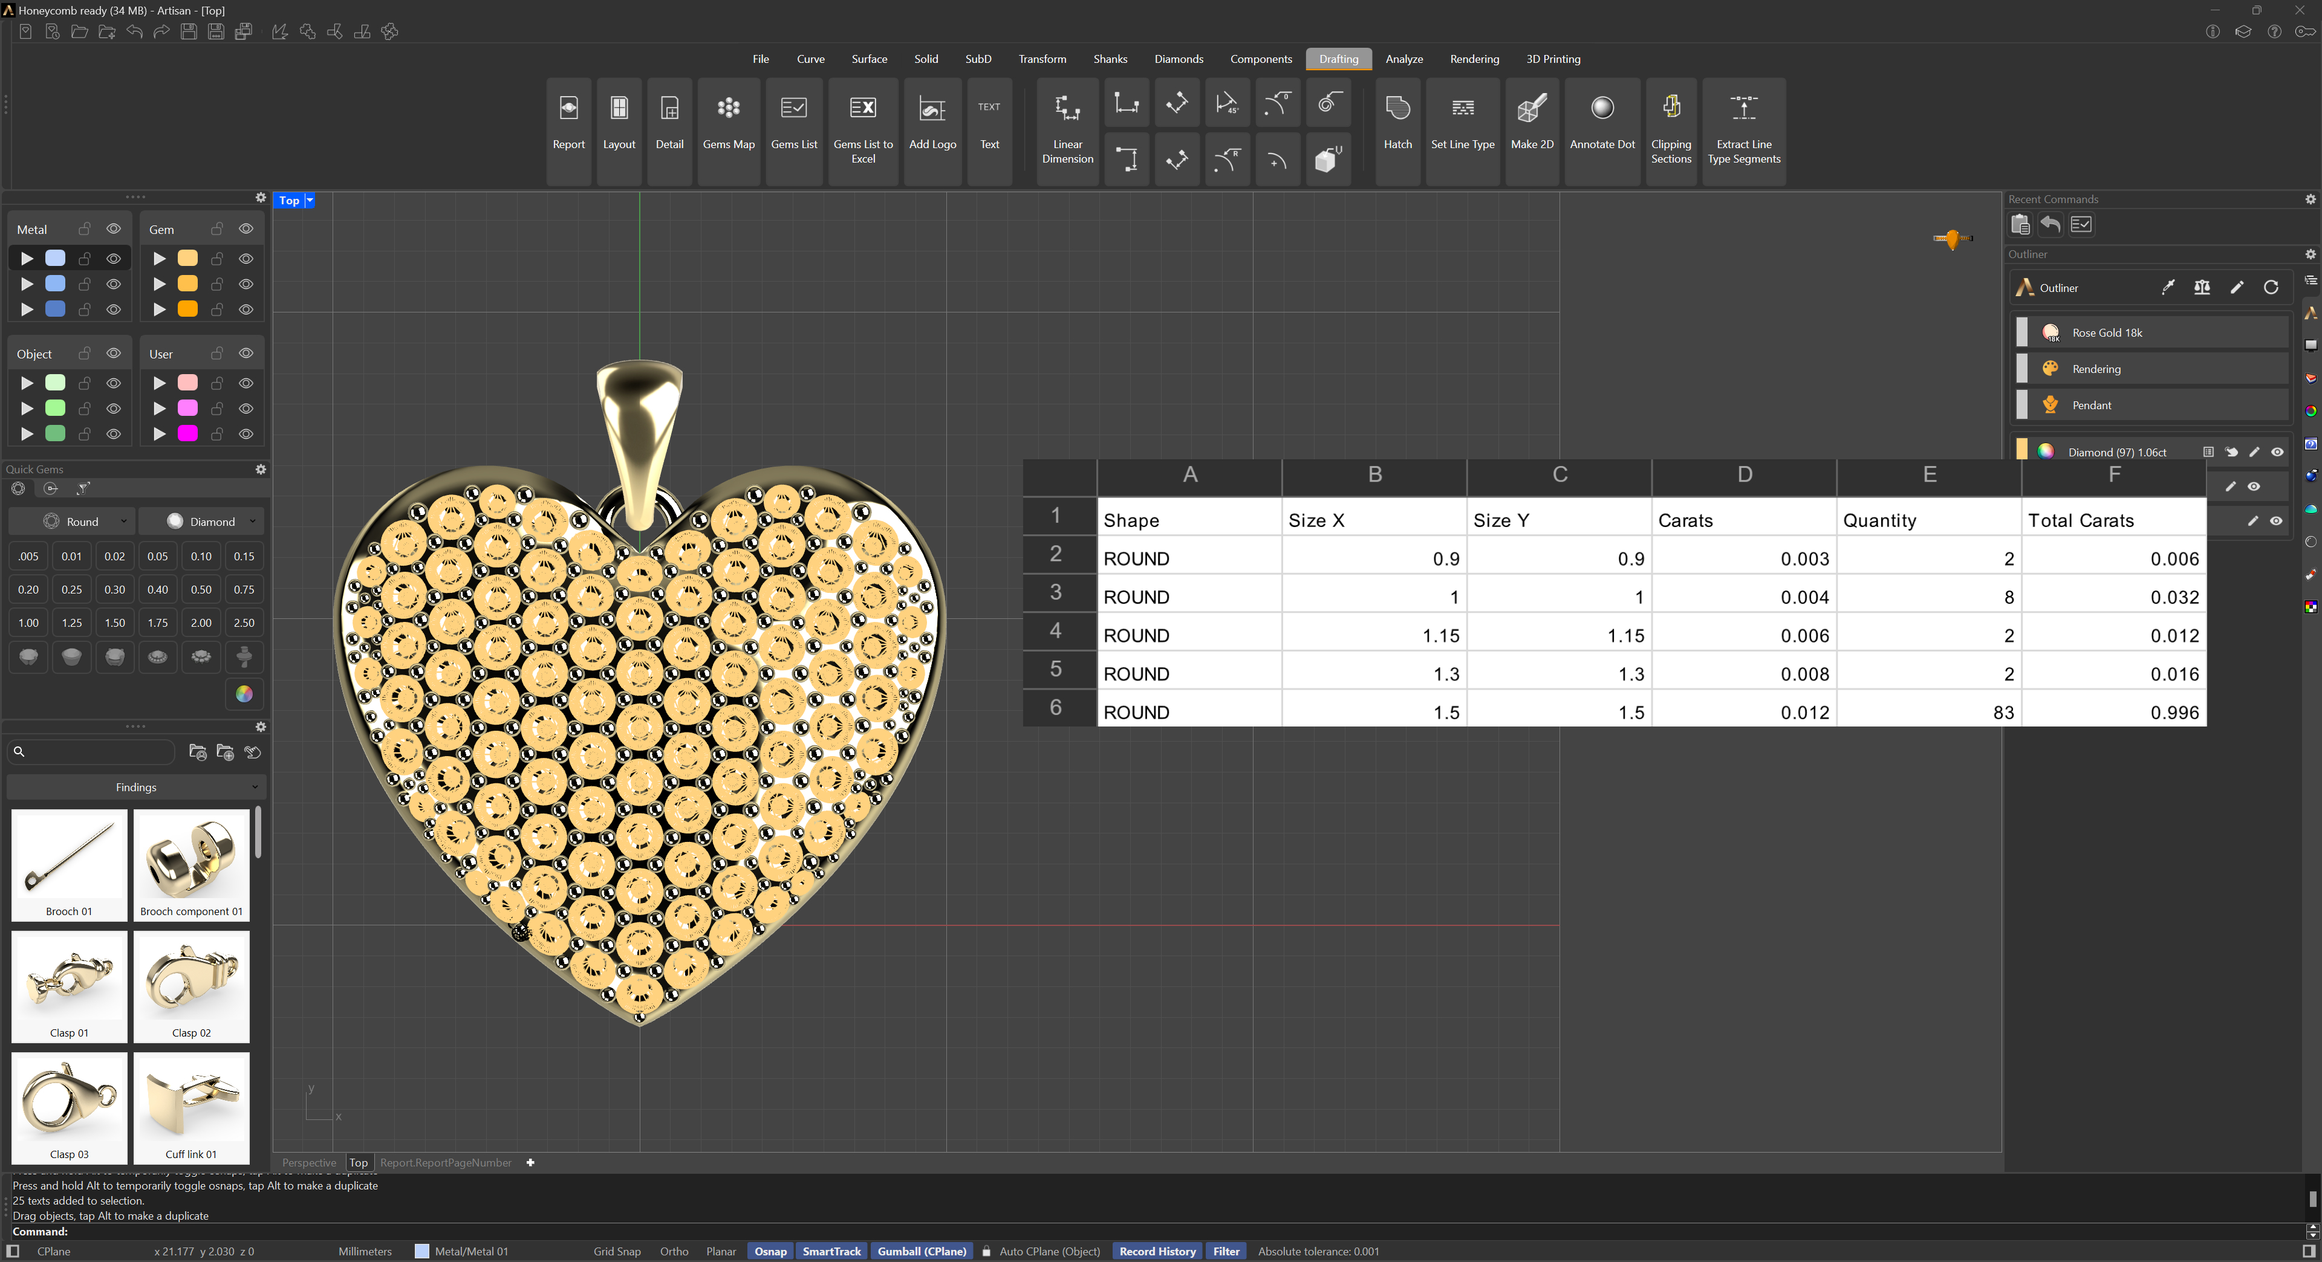
Task: Toggle visibility of the Gem layer group
Action: tap(246, 229)
